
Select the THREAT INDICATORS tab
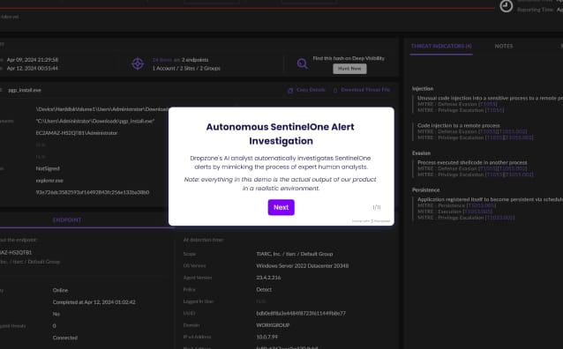441,46
